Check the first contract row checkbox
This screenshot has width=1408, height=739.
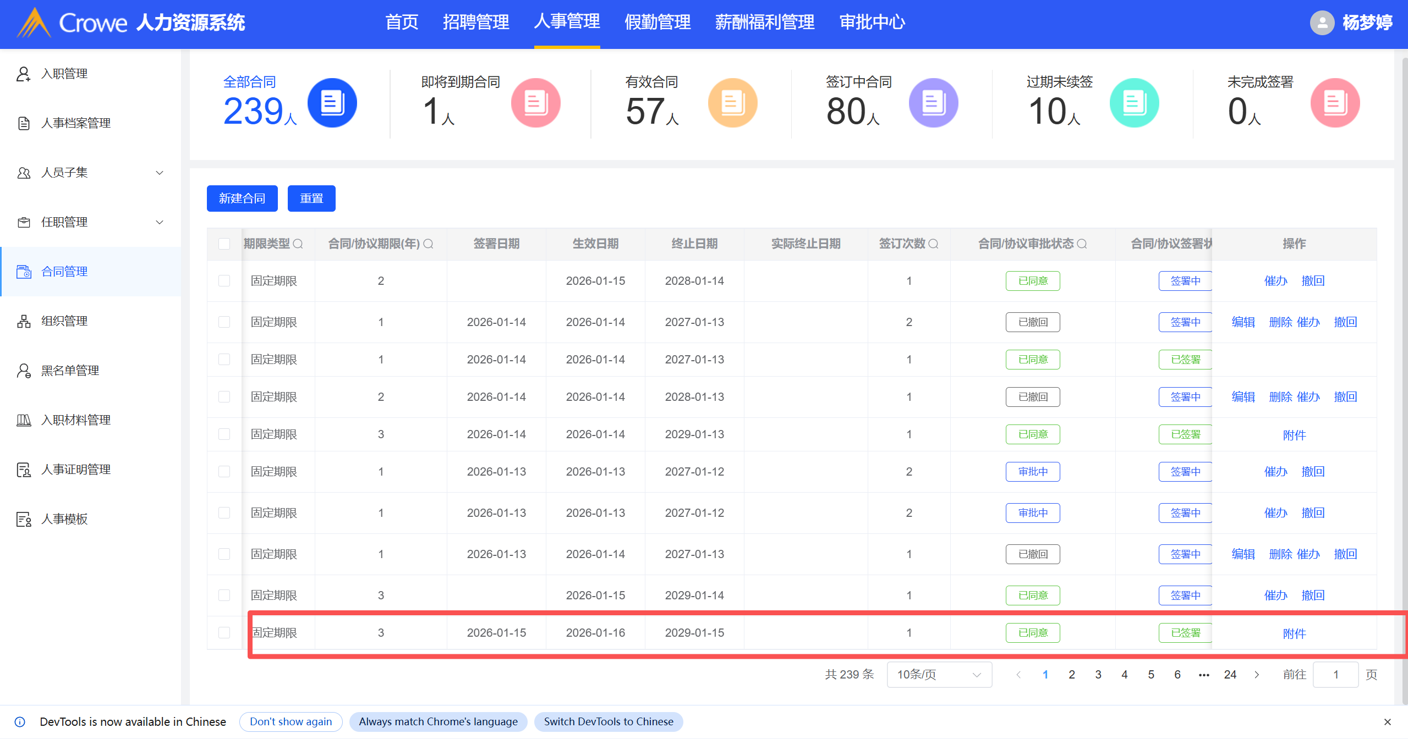point(224,281)
